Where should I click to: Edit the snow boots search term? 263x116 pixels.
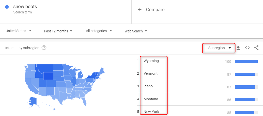click(x=25, y=7)
